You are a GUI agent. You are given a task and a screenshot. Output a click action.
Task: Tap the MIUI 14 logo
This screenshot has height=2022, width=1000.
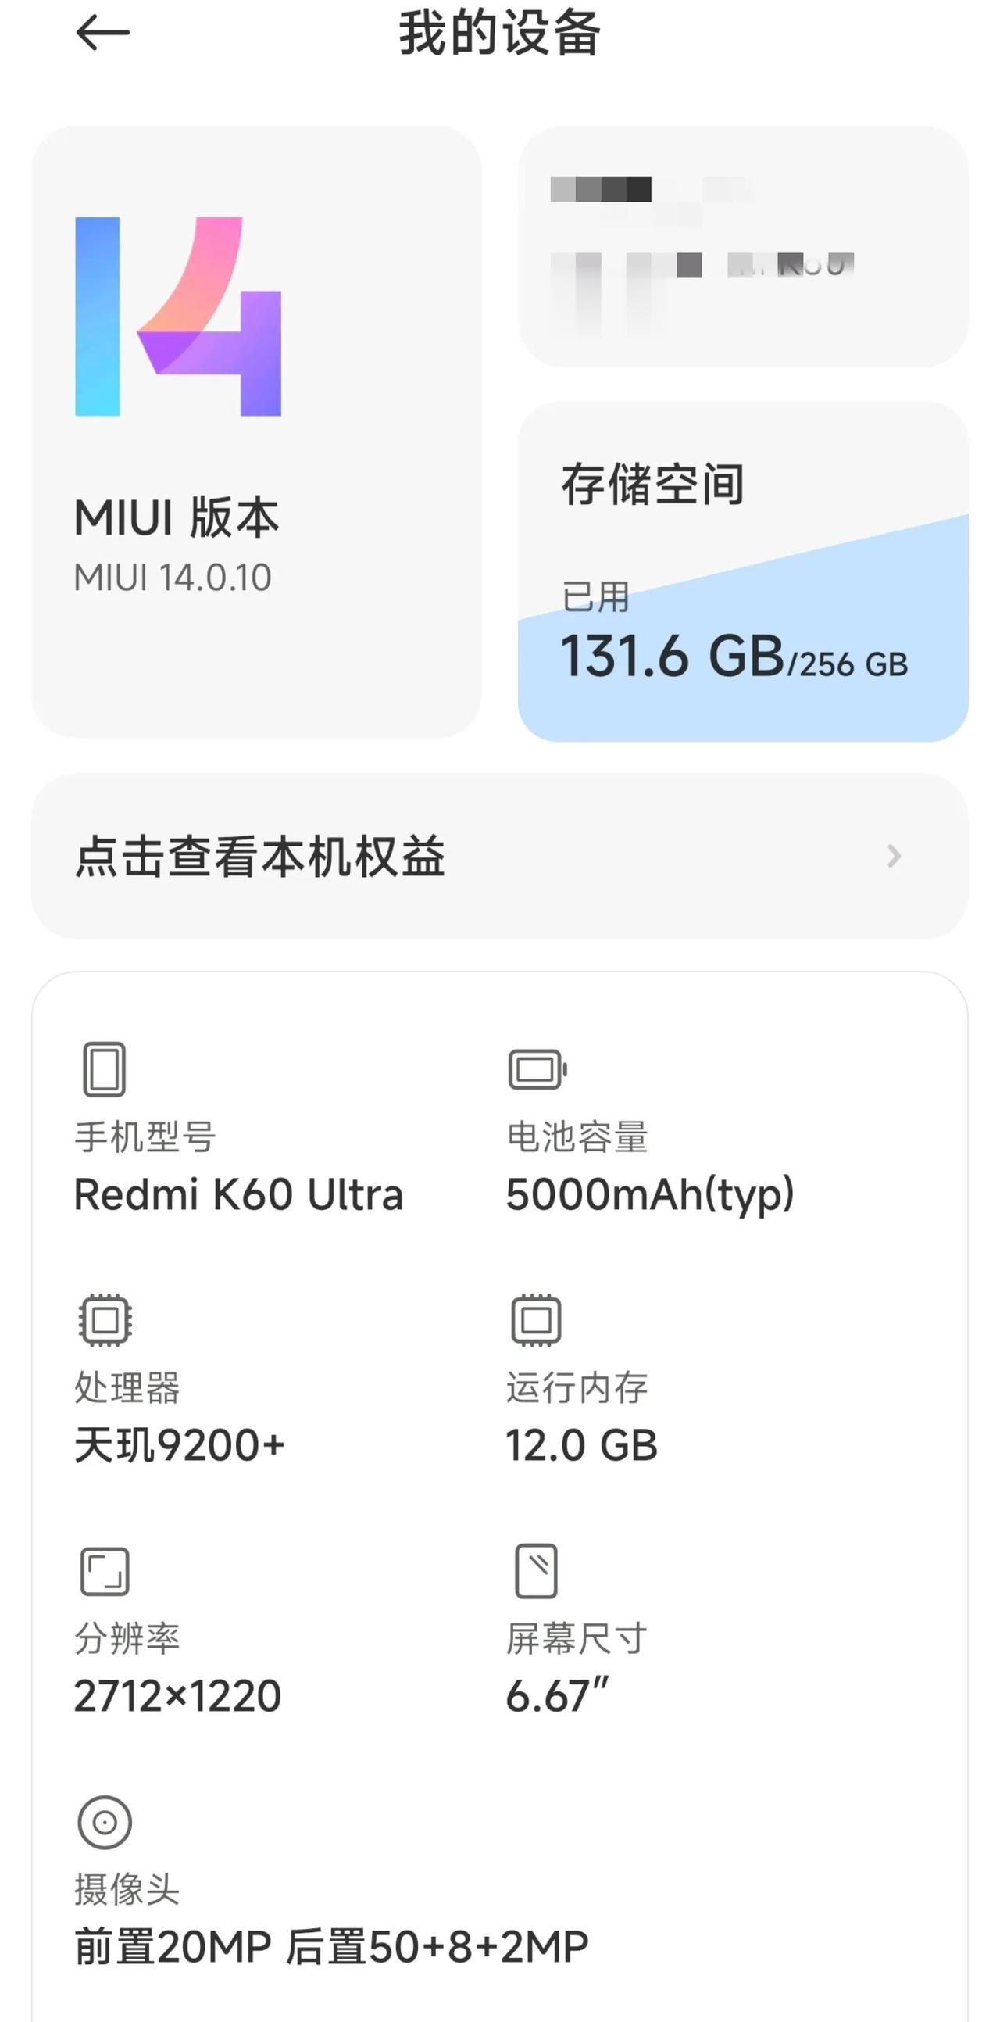point(178,317)
